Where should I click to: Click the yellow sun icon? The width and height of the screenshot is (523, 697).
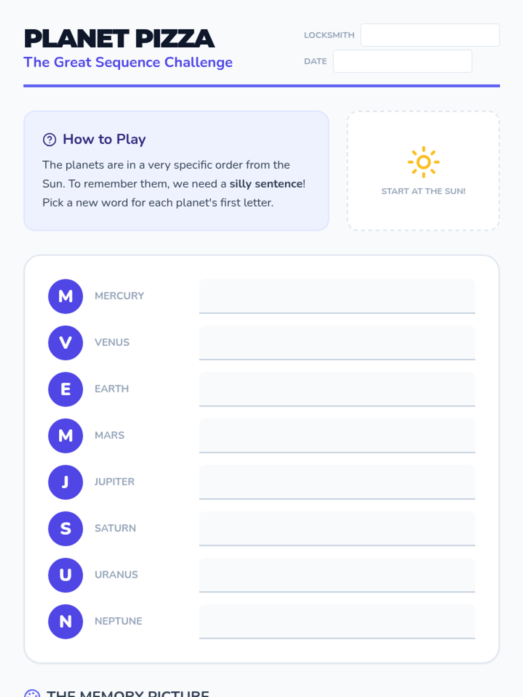[x=423, y=162]
